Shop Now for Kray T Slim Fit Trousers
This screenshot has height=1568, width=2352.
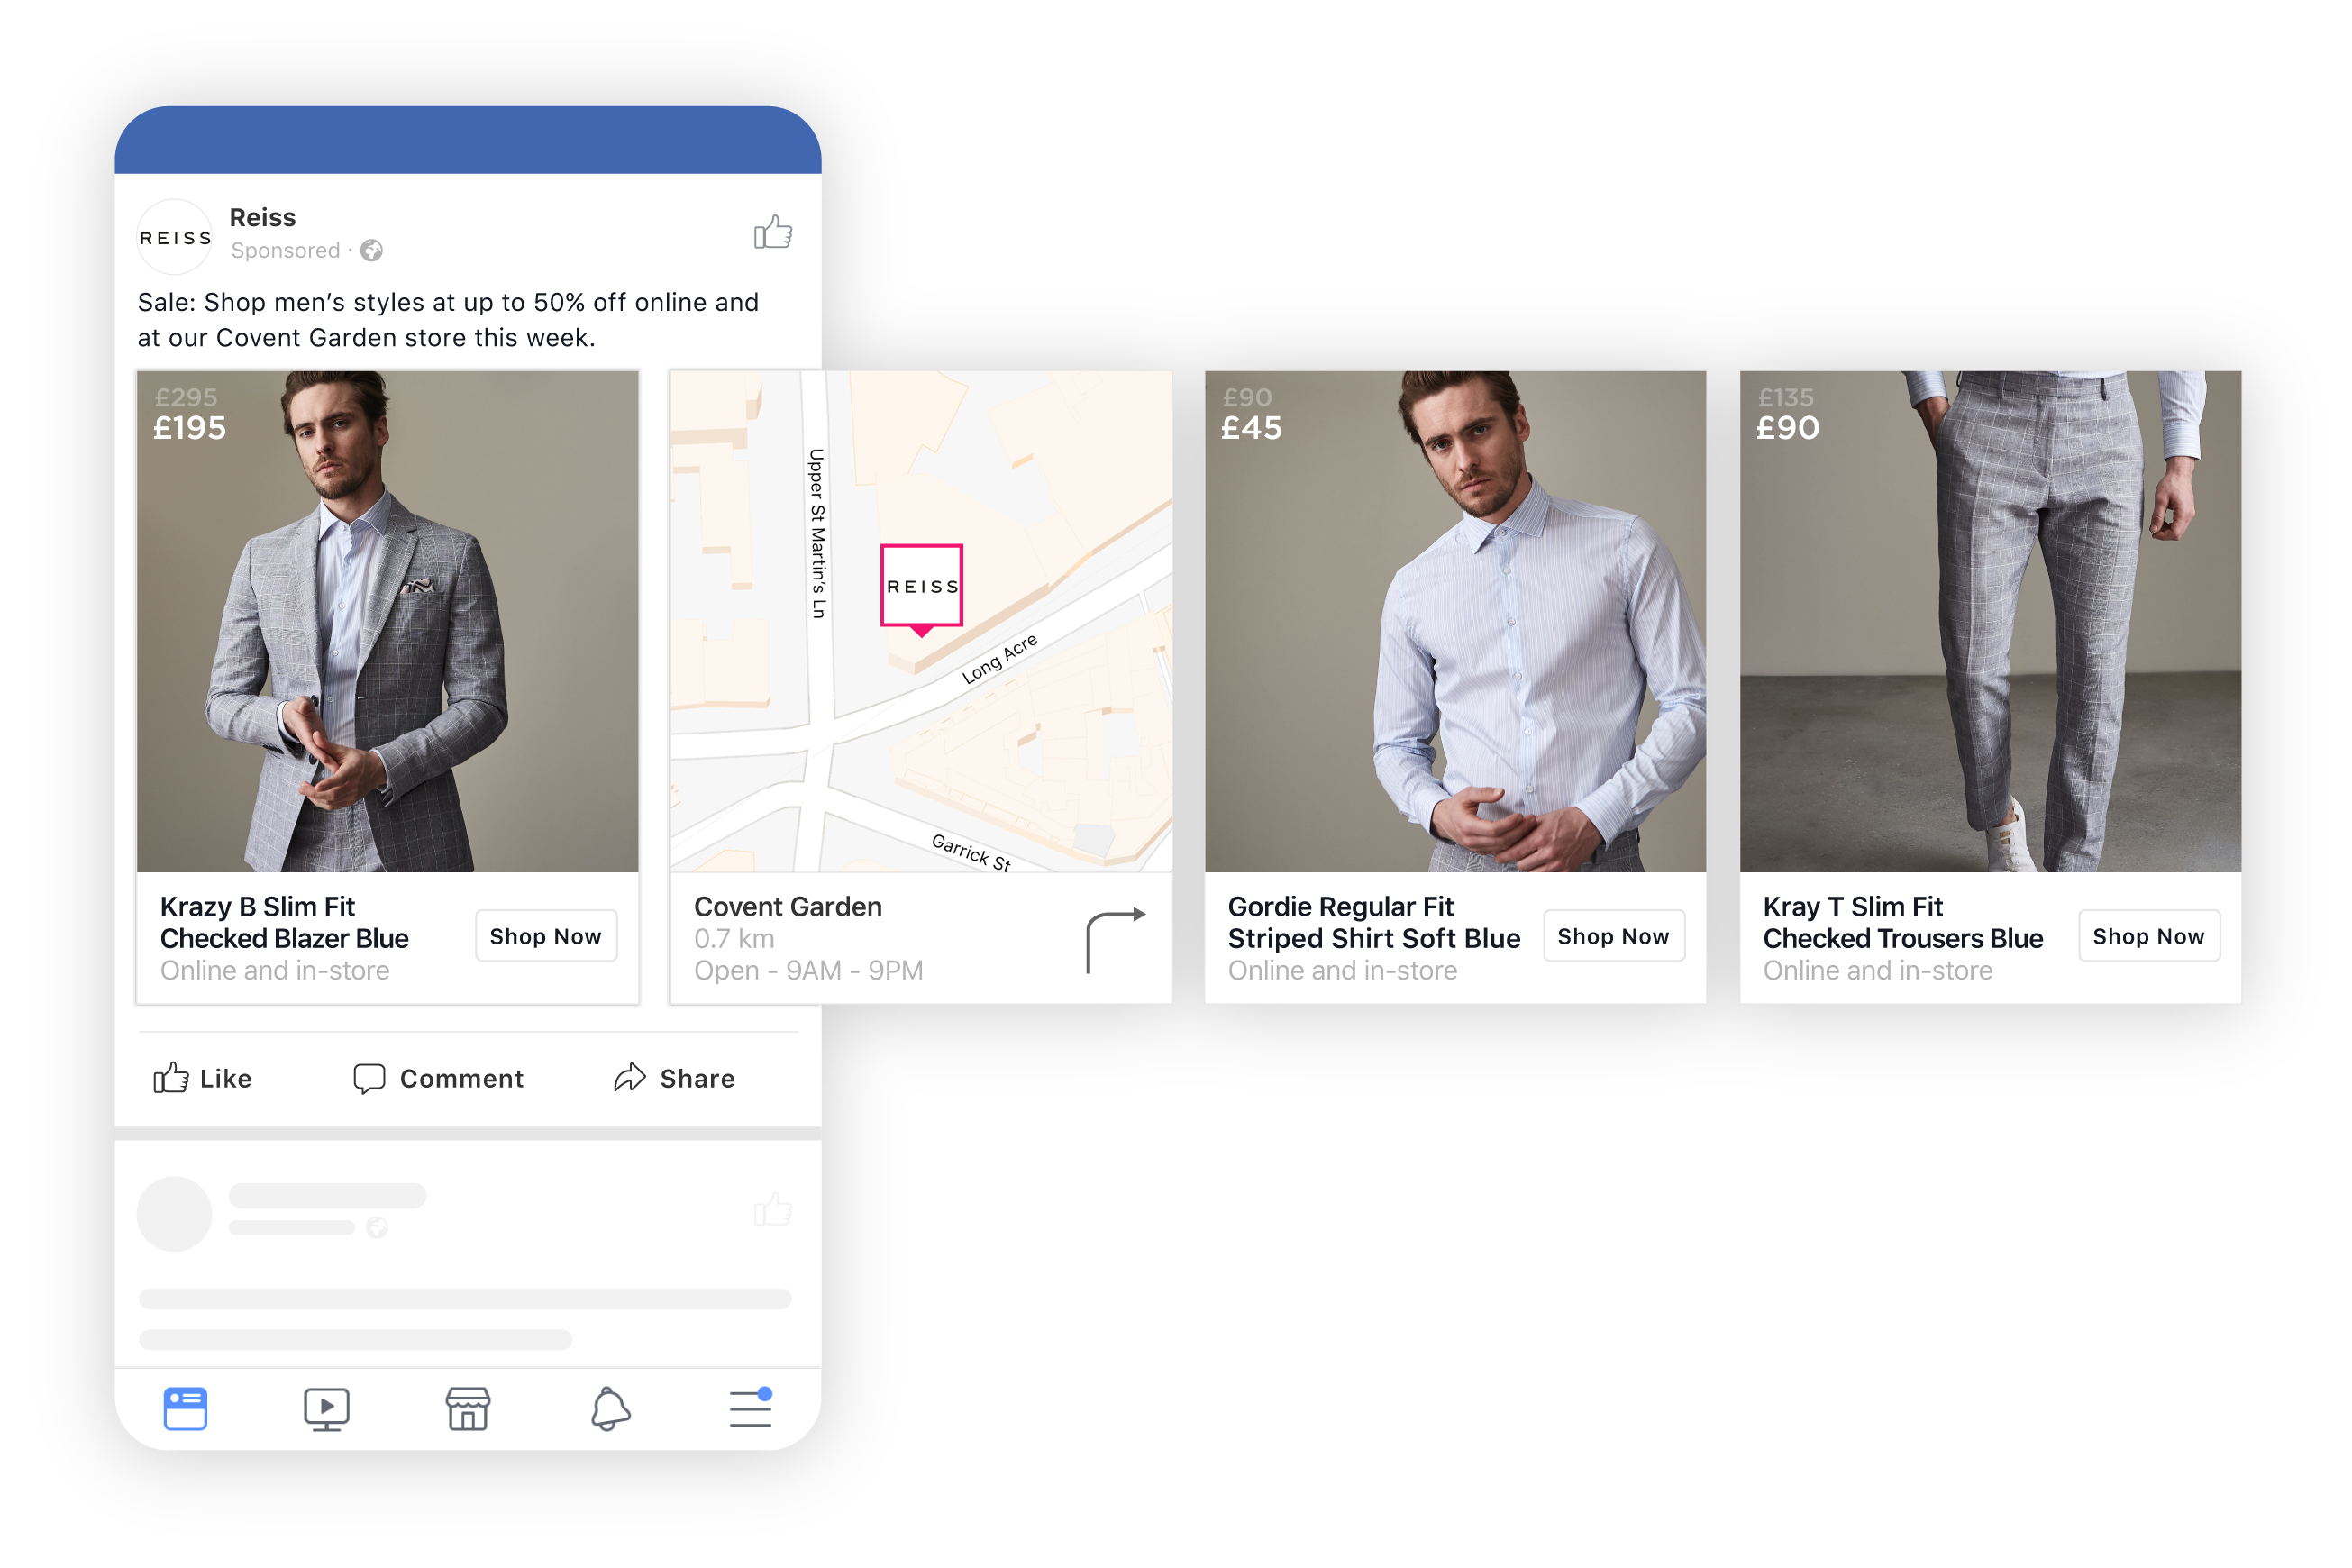pos(2149,936)
